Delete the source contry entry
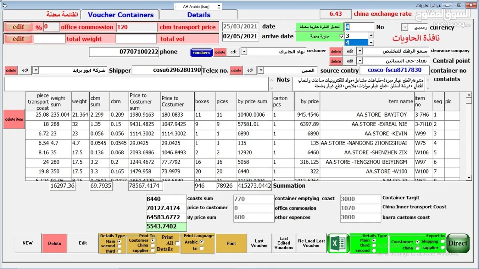The height and width of the screenshot is (269, 479). (236, 70)
